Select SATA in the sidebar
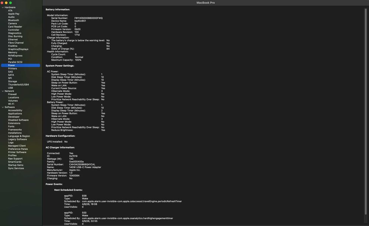Viewport: 369px width, 226px height. point(11,75)
